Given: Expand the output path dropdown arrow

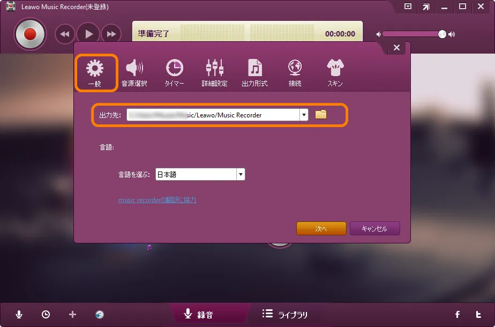Looking at the screenshot, I should (x=304, y=115).
